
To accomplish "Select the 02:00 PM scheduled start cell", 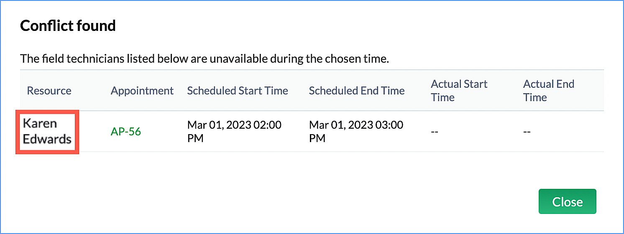I will click(x=234, y=131).
